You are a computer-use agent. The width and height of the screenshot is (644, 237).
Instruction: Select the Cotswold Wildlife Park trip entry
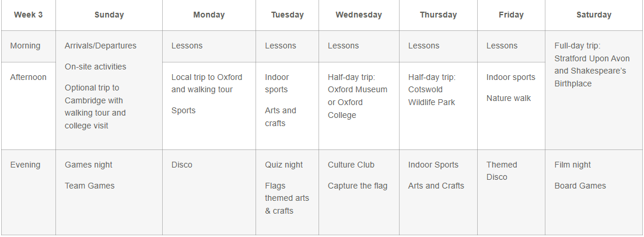432,90
